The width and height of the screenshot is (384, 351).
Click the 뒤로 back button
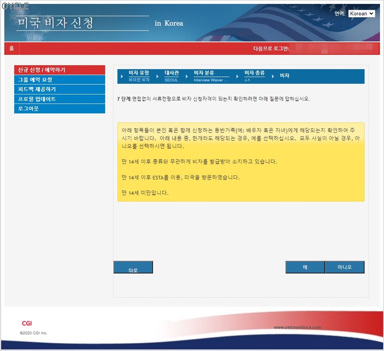[133, 267]
